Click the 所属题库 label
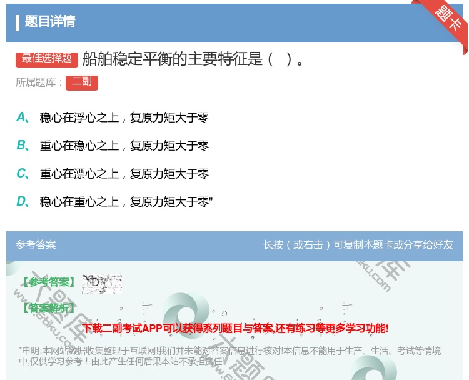This screenshot has height=380, width=469. click(x=39, y=82)
